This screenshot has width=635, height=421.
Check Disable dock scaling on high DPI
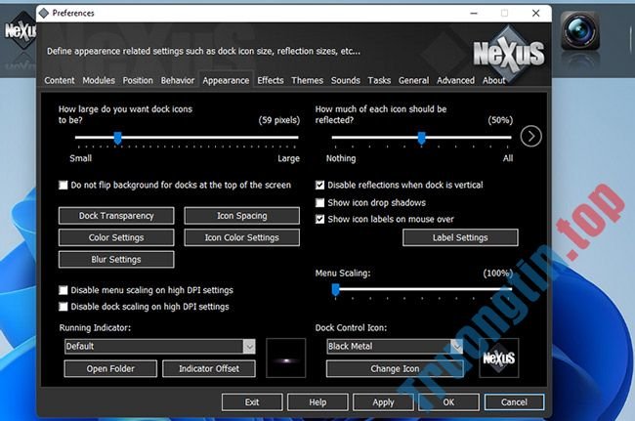click(63, 307)
